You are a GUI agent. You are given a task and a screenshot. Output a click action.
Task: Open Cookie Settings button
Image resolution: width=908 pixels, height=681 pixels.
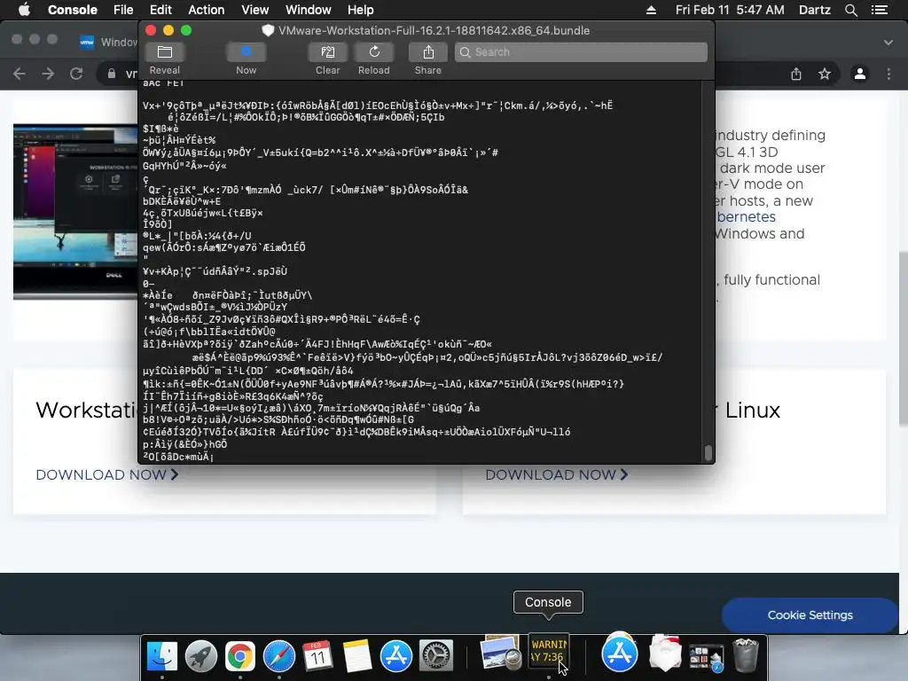click(x=810, y=615)
